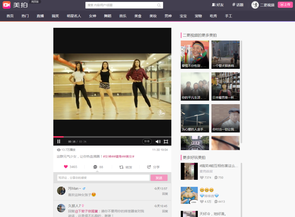
Task: Open the 美食 food nav item
Action: [x=138, y=16]
